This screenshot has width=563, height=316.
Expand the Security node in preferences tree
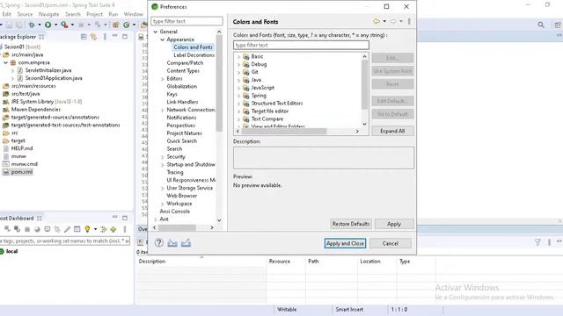coord(162,157)
